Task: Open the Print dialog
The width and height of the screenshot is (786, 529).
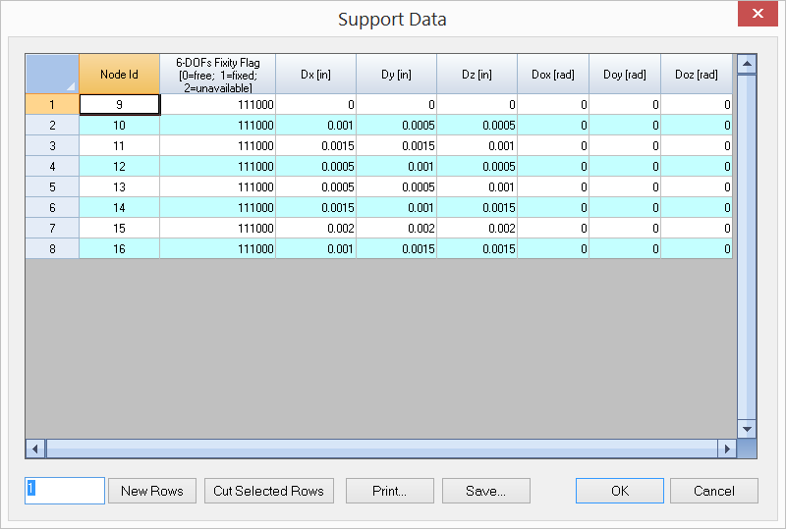Action: (x=389, y=491)
